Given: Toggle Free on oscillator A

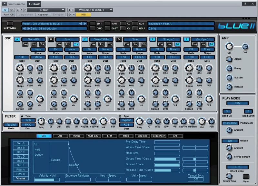Looking at the screenshot, I should click(x=25, y=44).
